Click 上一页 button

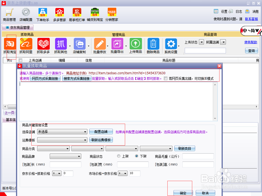(x=10, y=113)
